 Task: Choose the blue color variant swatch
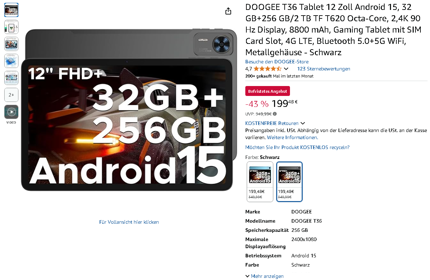point(260,182)
